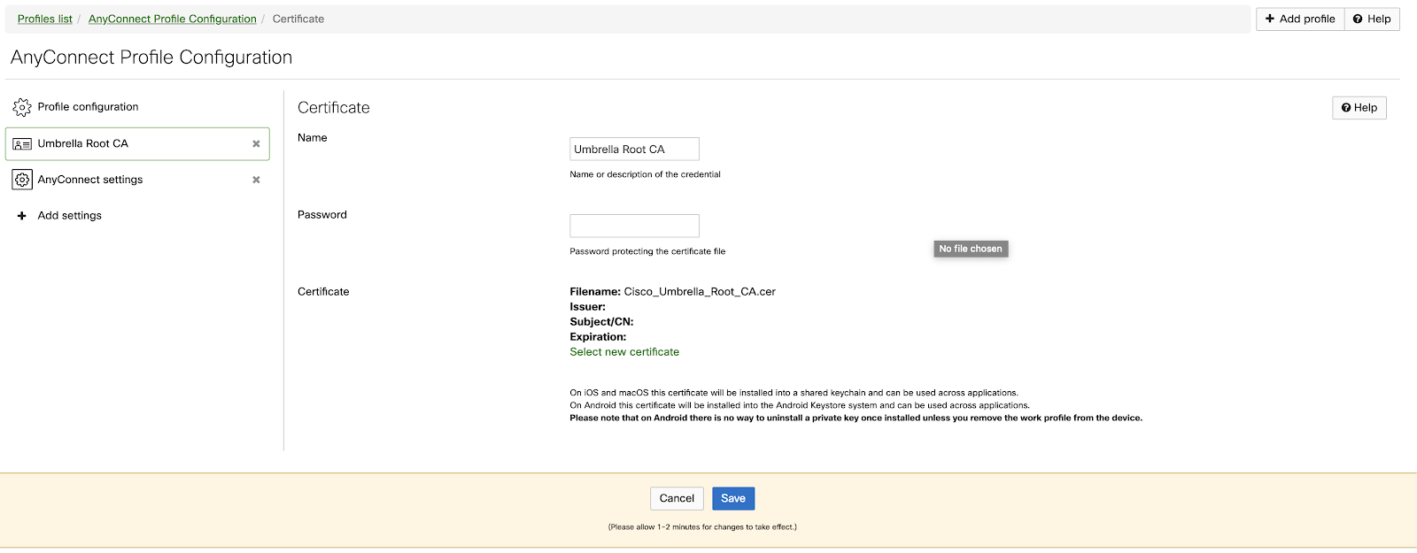Click the 'Expiration:' label
The height and width of the screenshot is (553, 1417).
pos(598,337)
